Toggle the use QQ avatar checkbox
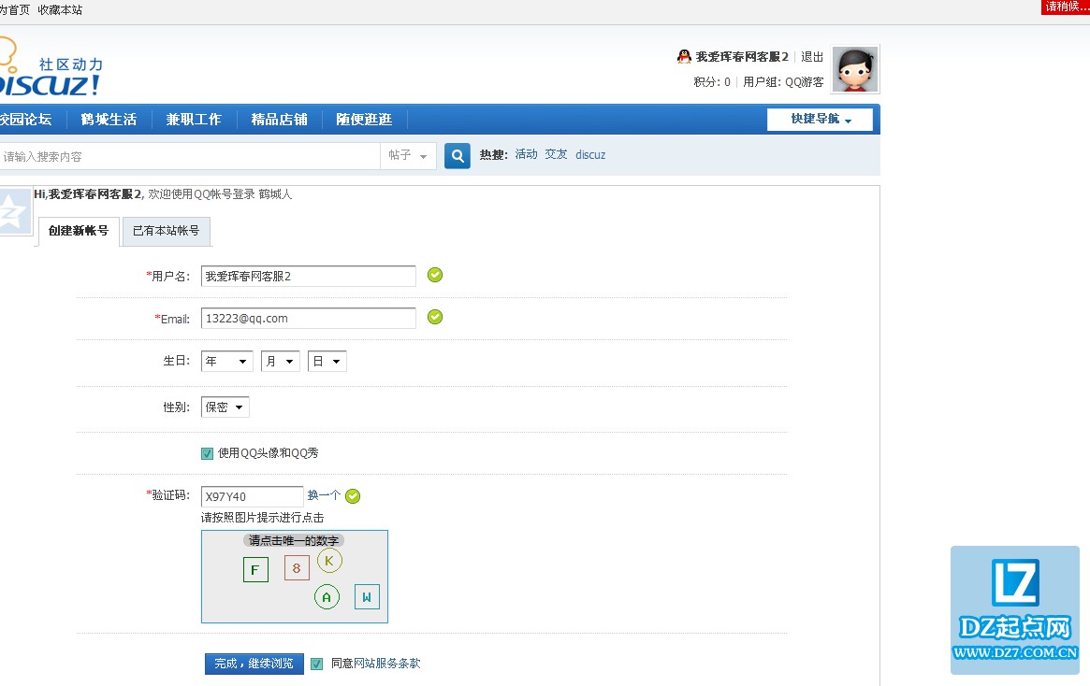 (x=208, y=453)
